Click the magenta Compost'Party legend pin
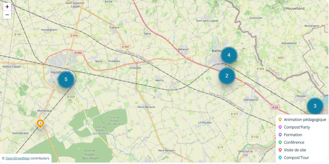The height and width of the screenshot is (164, 329). pyautogui.click(x=280, y=127)
